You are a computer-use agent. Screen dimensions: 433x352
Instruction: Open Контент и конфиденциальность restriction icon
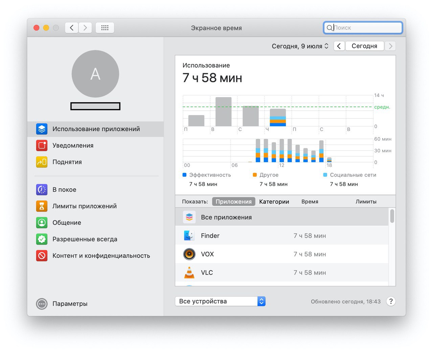click(x=42, y=256)
